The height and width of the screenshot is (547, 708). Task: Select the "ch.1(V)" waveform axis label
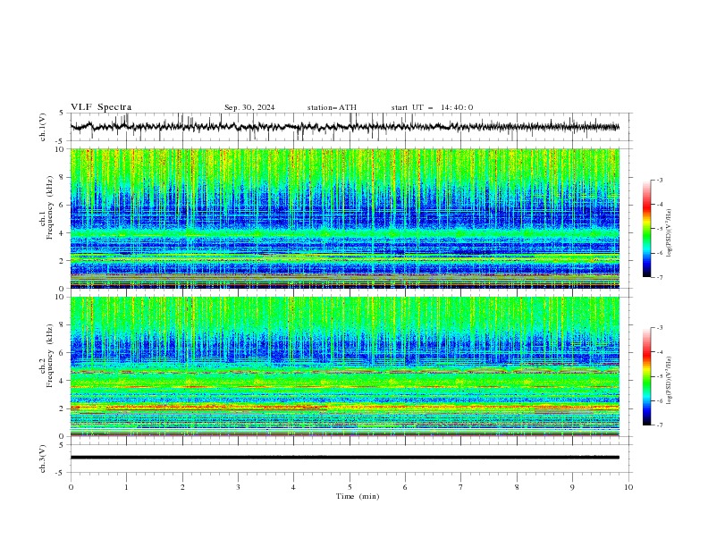[x=43, y=127]
